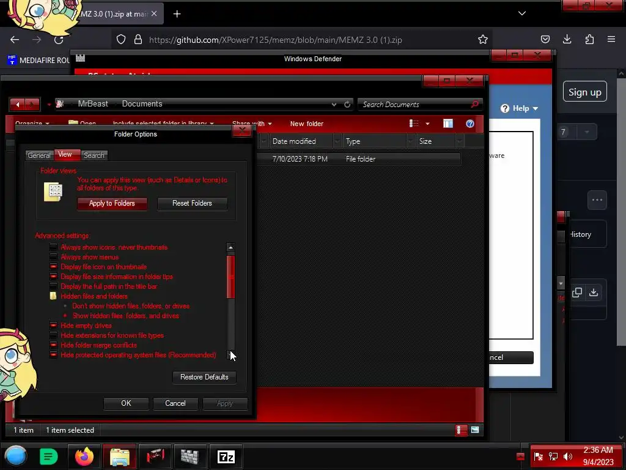Refresh the Documents folder view
Screen dimensions: 626x470
point(347,104)
